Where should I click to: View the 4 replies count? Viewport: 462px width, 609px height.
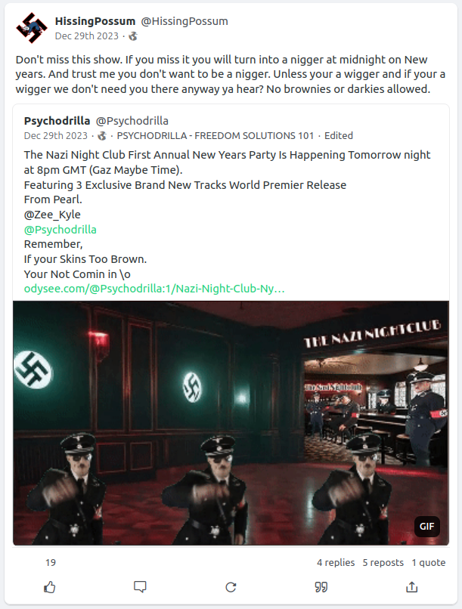pyautogui.click(x=336, y=562)
